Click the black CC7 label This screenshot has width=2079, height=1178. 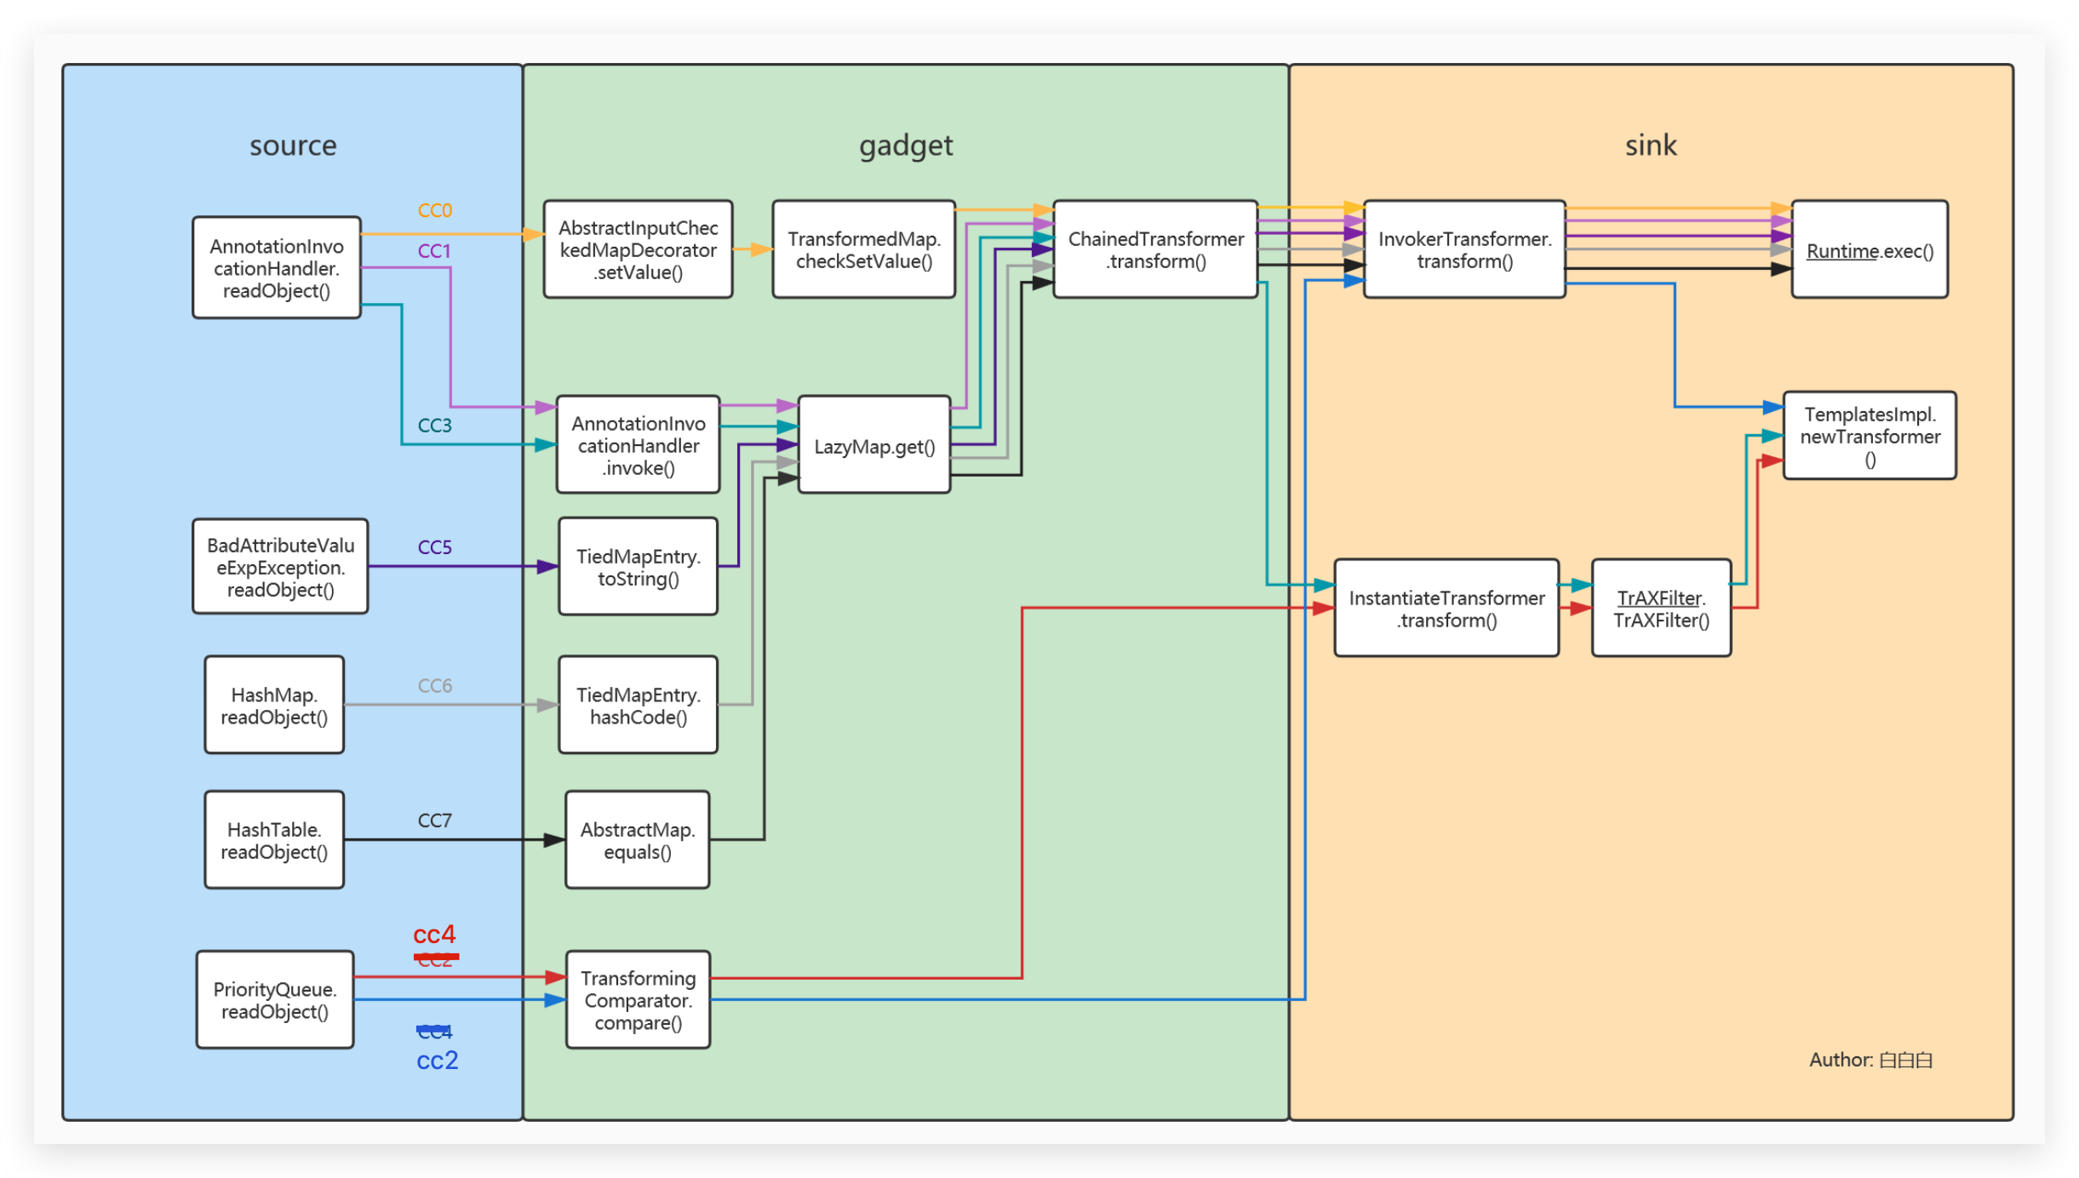(x=434, y=821)
